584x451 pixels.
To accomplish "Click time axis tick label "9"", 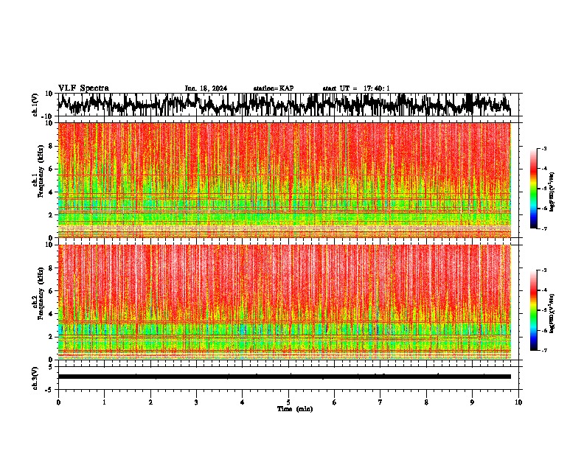I will [x=472, y=402].
